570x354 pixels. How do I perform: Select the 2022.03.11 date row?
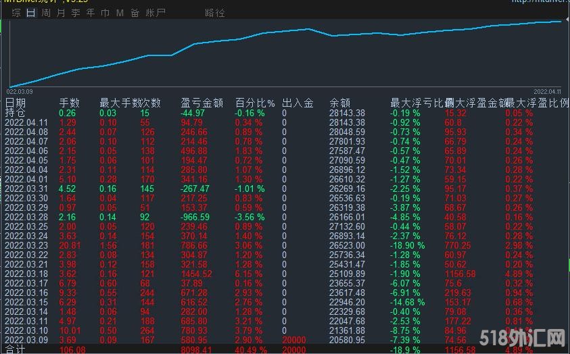click(x=26, y=321)
